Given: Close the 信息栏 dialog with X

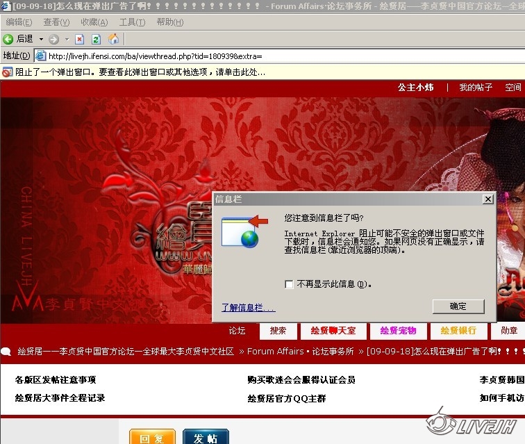Looking at the screenshot, I should (x=487, y=199).
